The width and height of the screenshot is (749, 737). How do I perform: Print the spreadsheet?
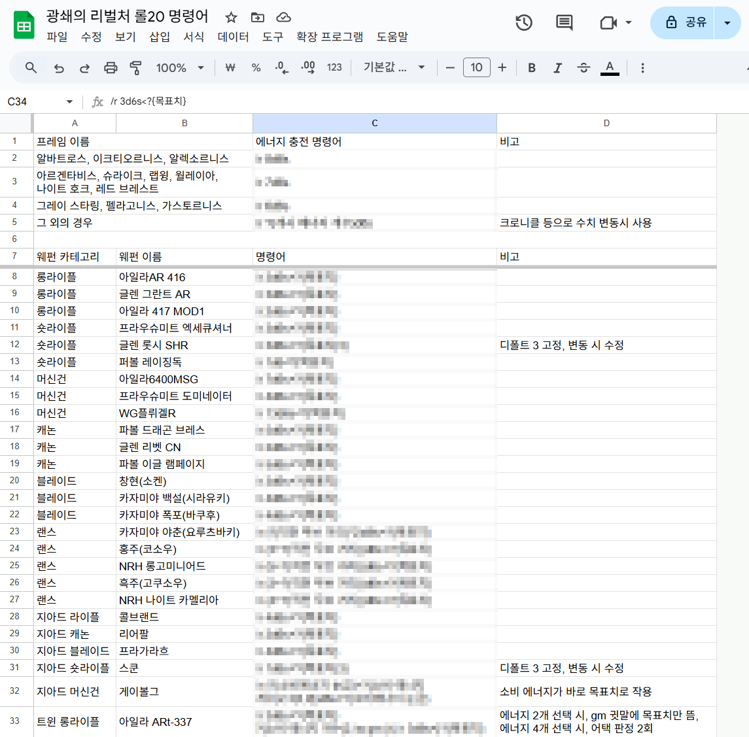[x=111, y=68]
